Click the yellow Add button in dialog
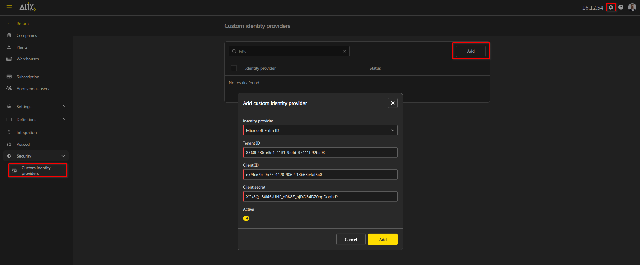Image resolution: width=640 pixels, height=265 pixels. [383, 239]
